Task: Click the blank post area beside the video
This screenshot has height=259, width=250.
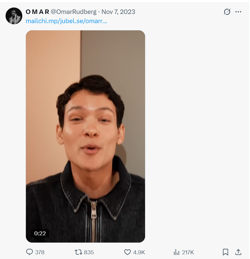Action: pos(195,134)
